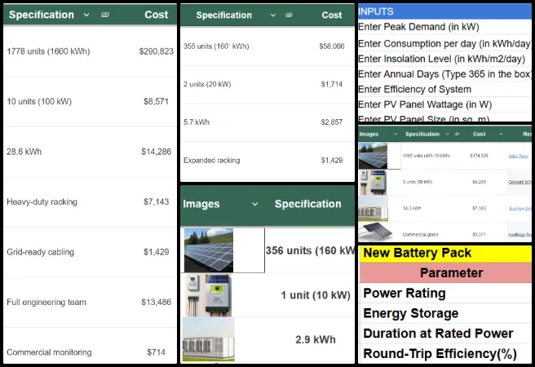Select the 'Energy Storage' row
The width and height of the screenshot is (535, 367).
pos(445,313)
